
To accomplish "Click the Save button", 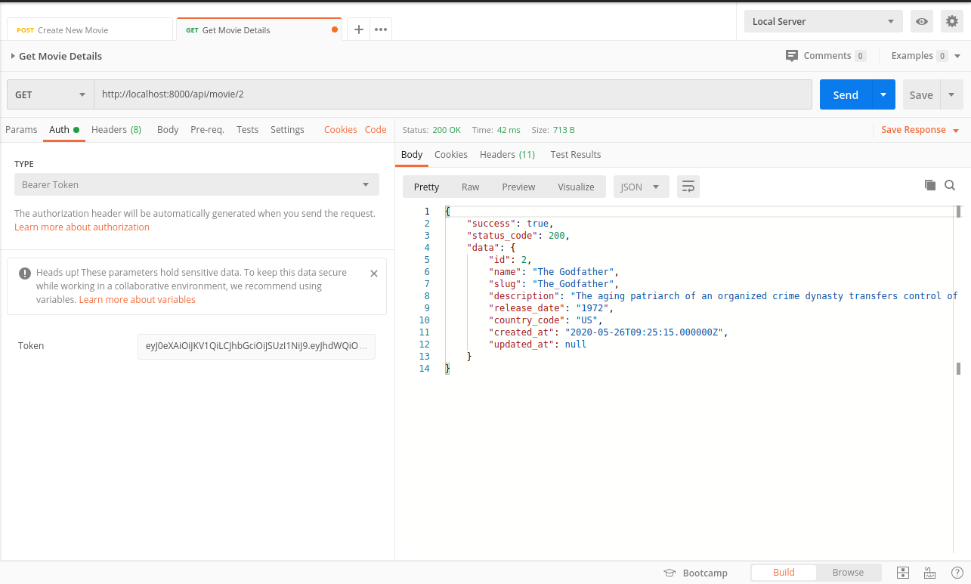I will pos(921,94).
